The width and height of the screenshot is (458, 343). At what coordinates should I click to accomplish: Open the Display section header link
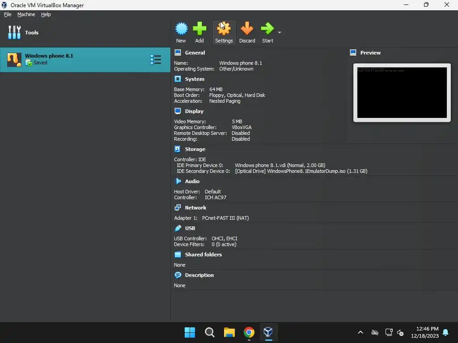click(194, 111)
